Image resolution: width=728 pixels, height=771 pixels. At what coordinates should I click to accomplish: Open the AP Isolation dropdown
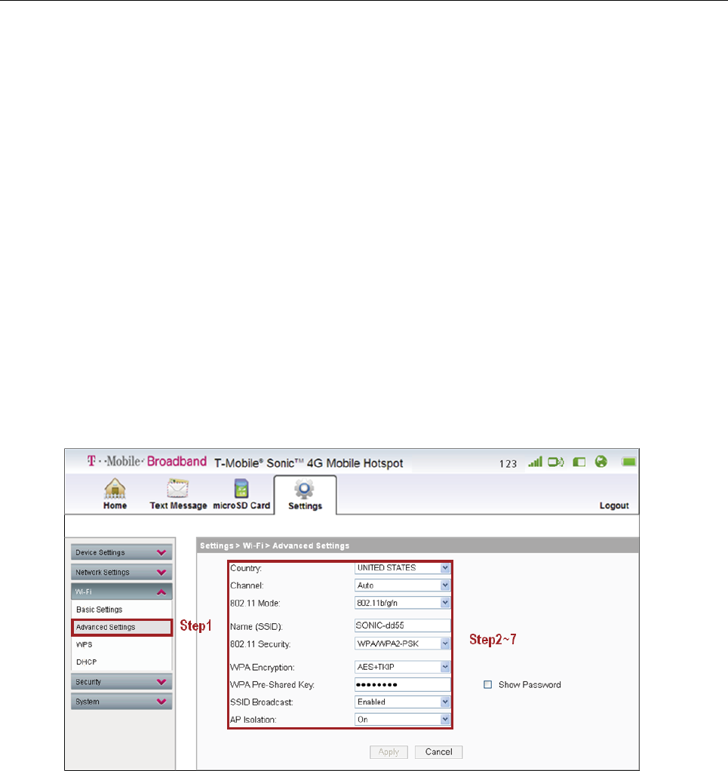click(x=402, y=720)
